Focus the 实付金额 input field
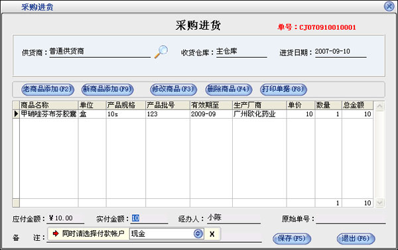The height and width of the screenshot is (250, 398). (x=149, y=218)
